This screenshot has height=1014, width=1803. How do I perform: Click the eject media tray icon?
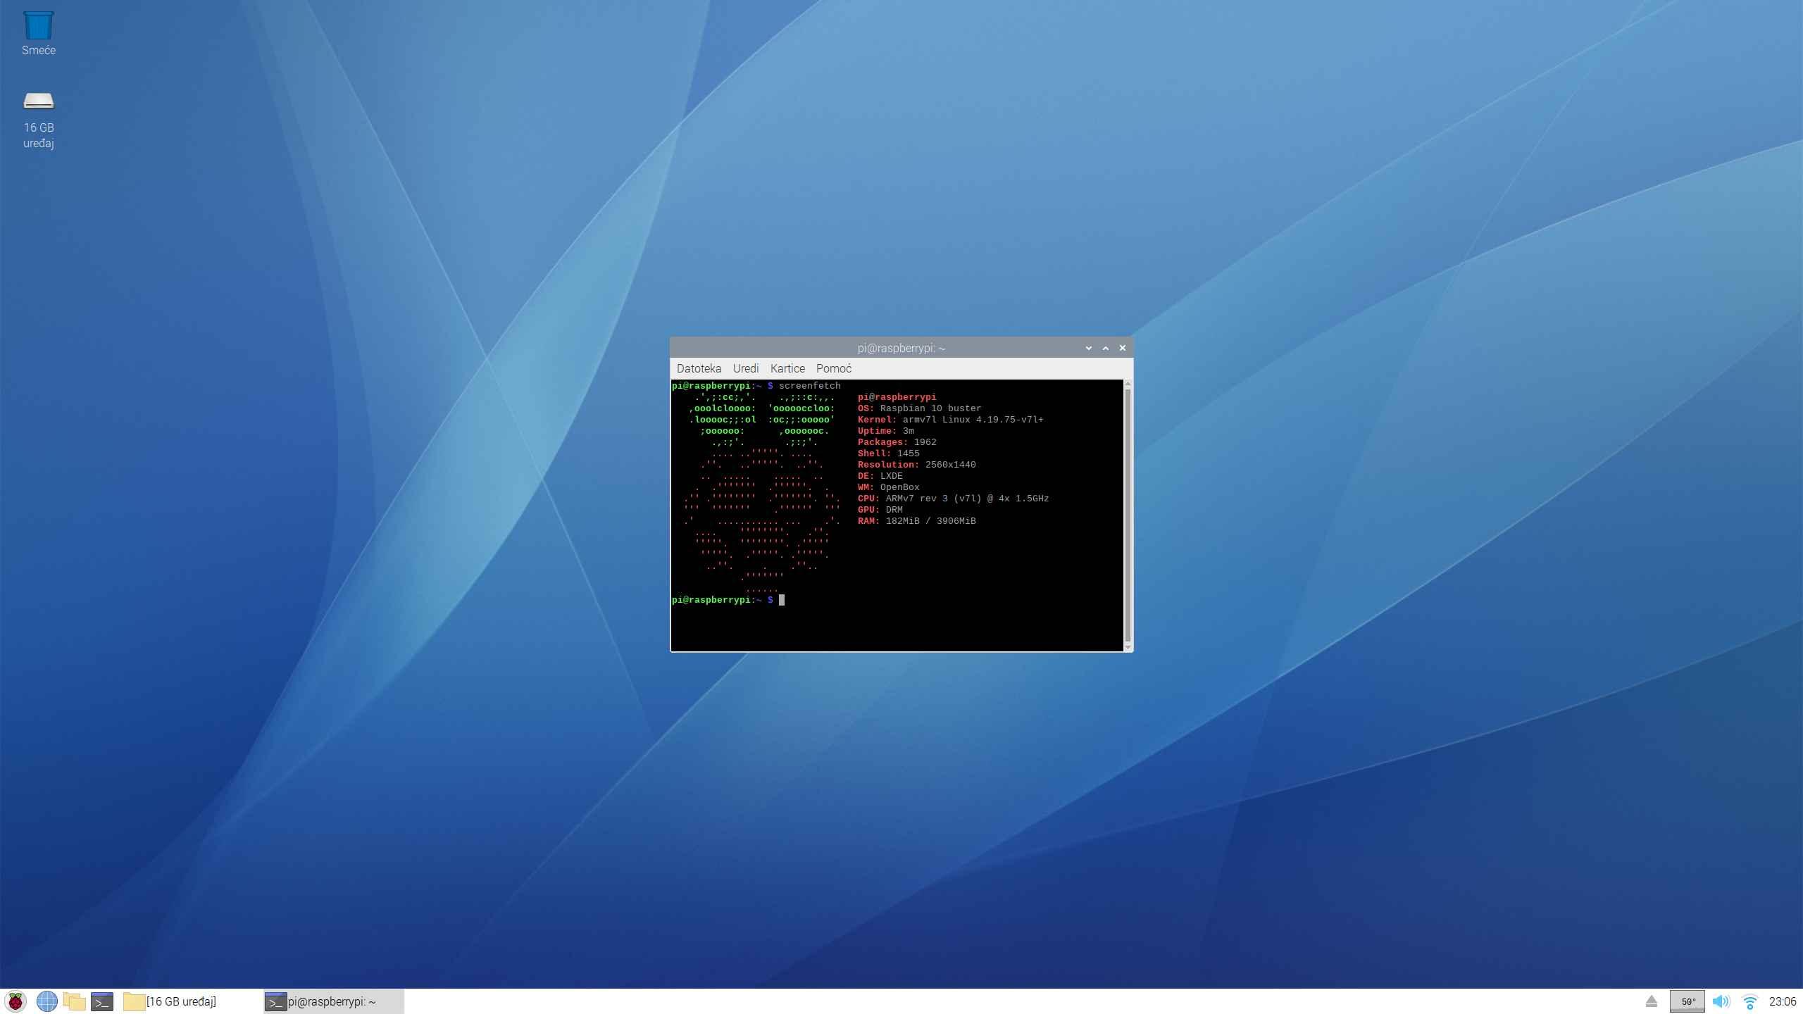coord(1652,1001)
